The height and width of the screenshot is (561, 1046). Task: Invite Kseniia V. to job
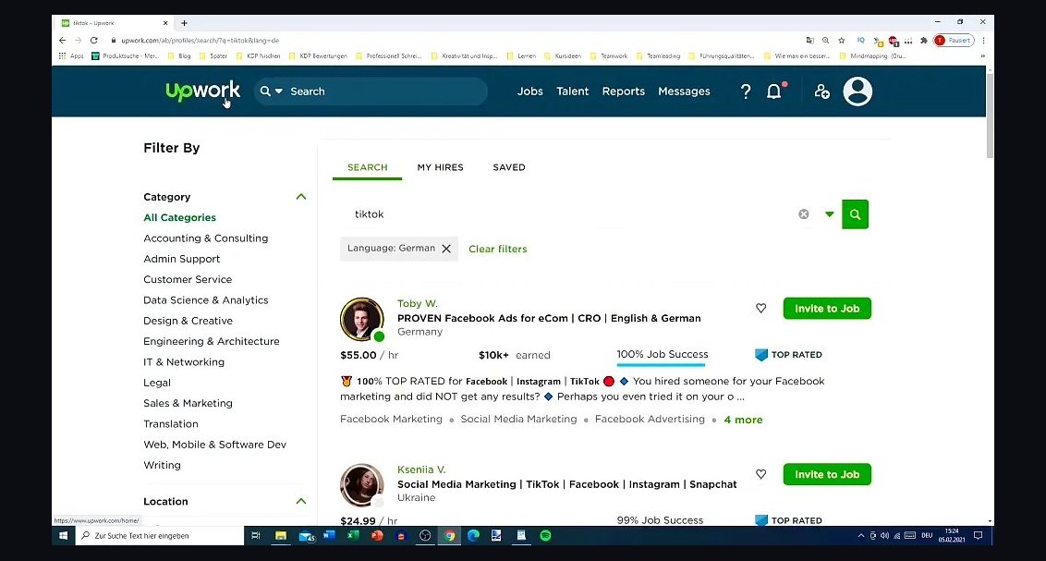tap(827, 474)
